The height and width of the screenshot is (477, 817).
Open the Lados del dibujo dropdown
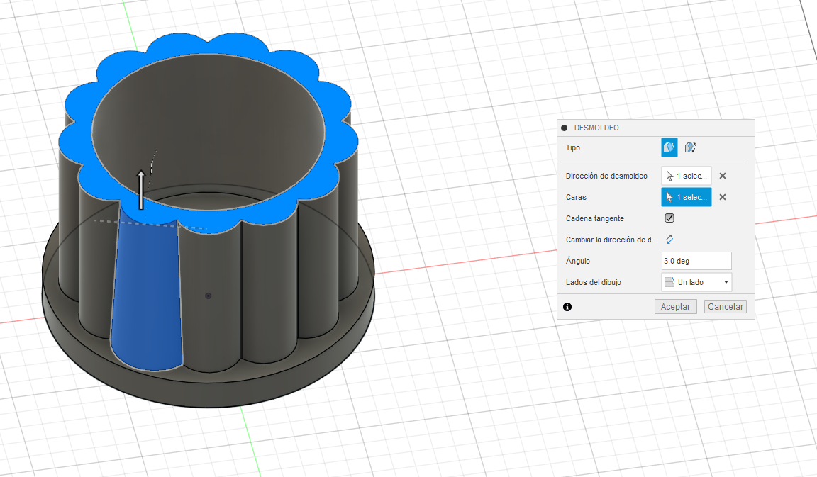click(696, 282)
